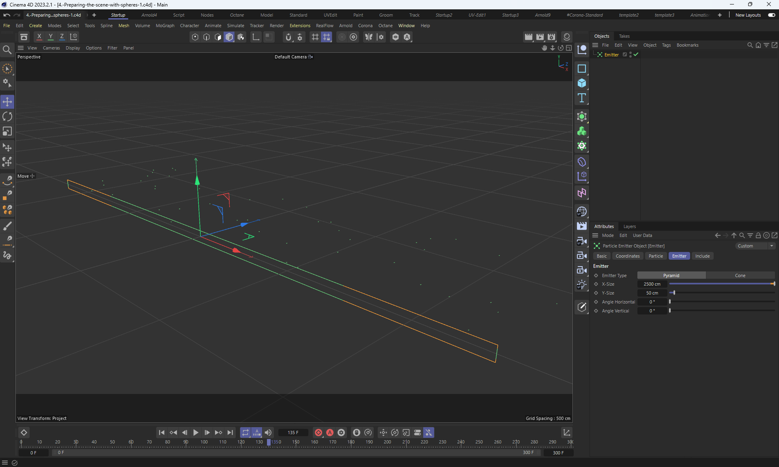The height and width of the screenshot is (467, 779).
Task: Toggle the New Layouts switch
Action: click(772, 15)
